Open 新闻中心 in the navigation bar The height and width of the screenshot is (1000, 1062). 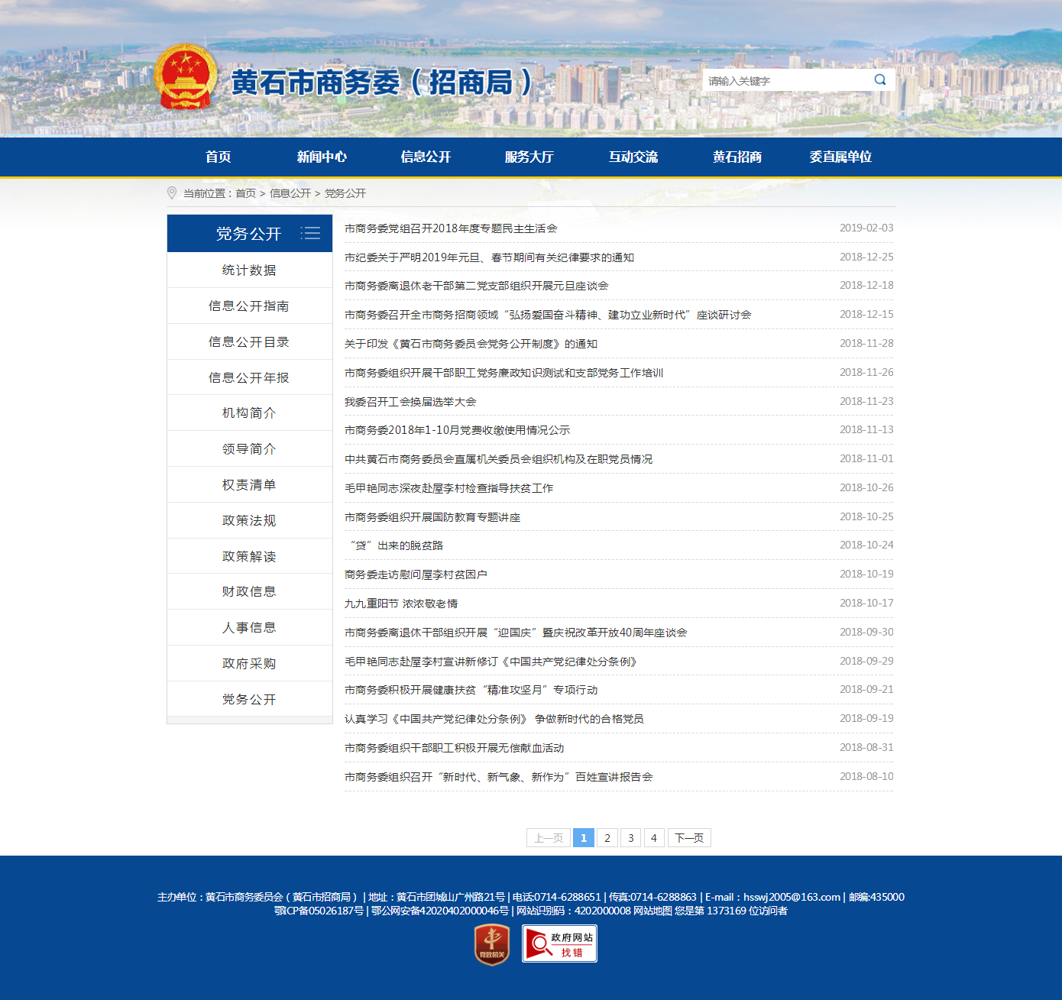point(322,157)
